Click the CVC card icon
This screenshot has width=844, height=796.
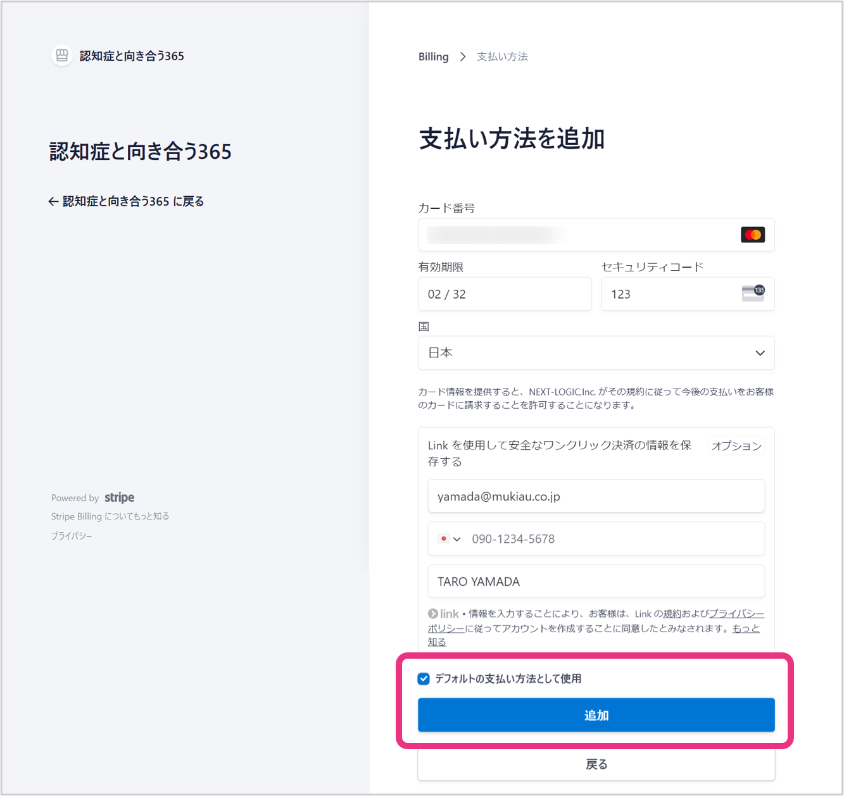pyautogui.click(x=753, y=294)
